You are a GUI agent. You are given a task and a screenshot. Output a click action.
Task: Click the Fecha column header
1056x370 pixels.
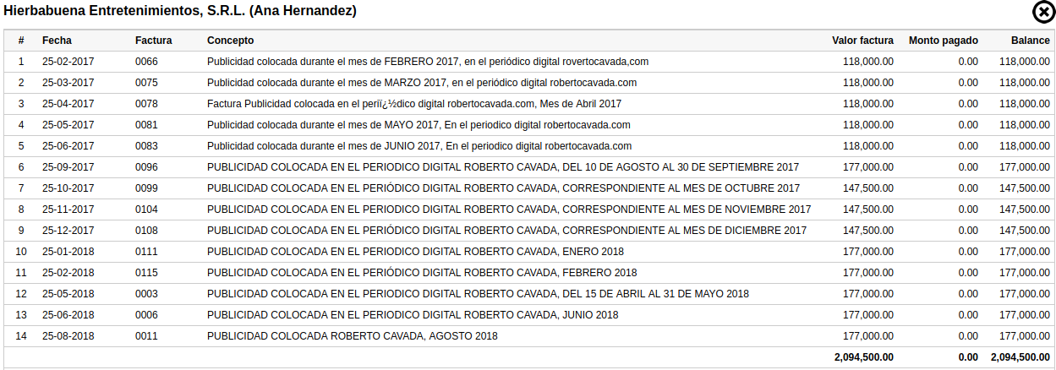click(57, 41)
